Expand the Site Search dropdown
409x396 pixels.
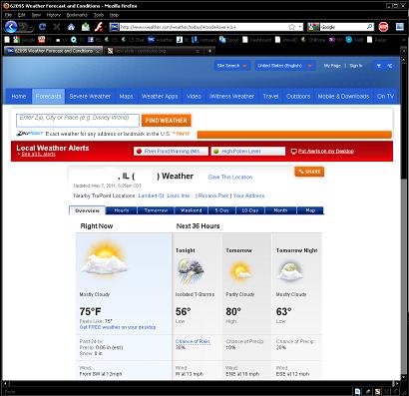(231, 66)
